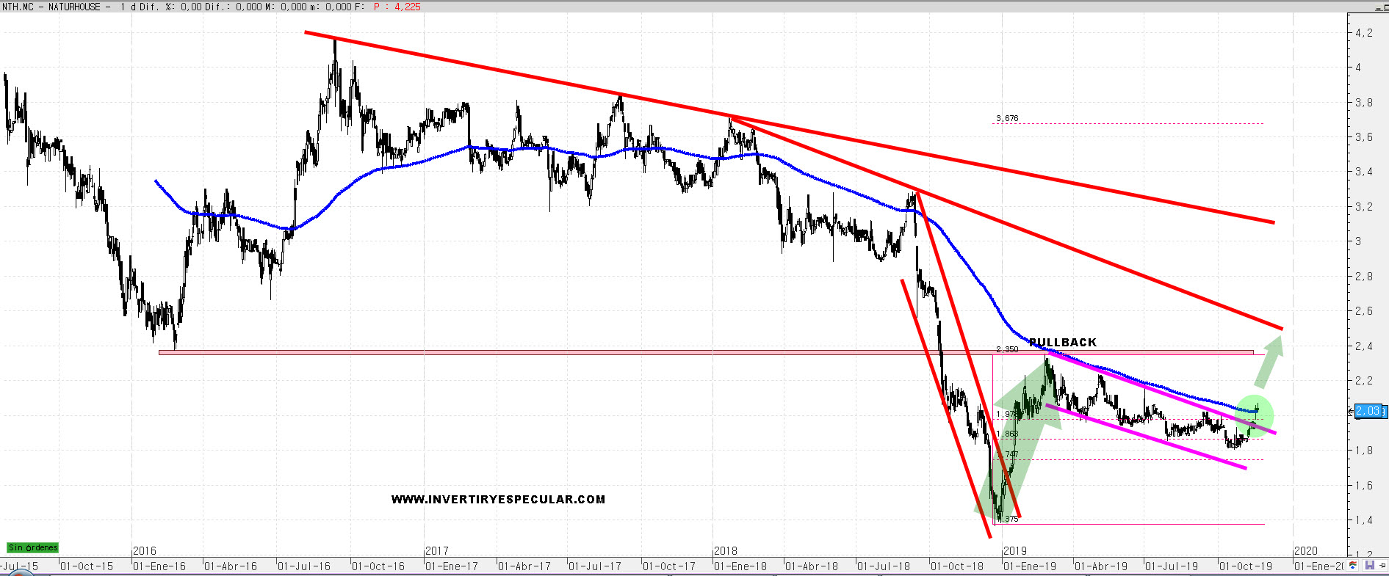
Task: Click the 3,2 price level on the right axis
Action: (1363, 207)
